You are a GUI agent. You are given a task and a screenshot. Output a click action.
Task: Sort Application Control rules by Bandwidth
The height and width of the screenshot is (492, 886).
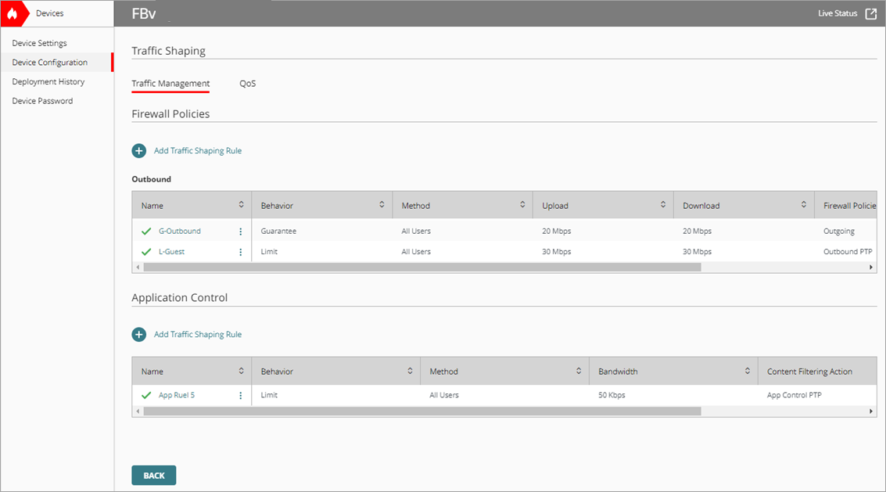(x=746, y=370)
